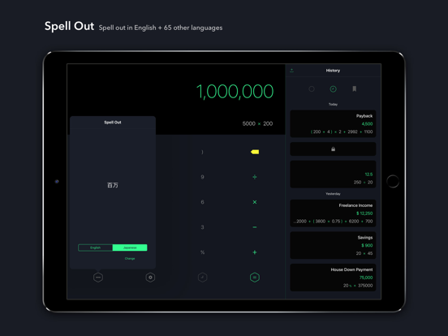Tap the green plus operator key
Image resolution: width=448 pixels, height=336 pixels.
point(255,252)
